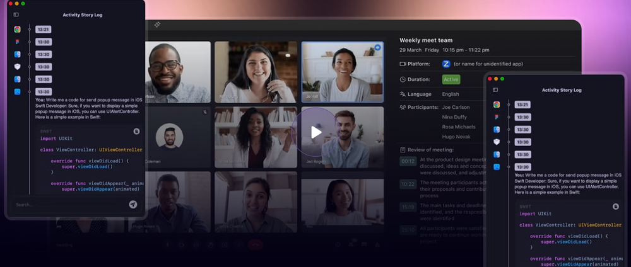Click Chrome icon in left-hand Activity Story Log
631x267 pixels.
[x=17, y=30]
